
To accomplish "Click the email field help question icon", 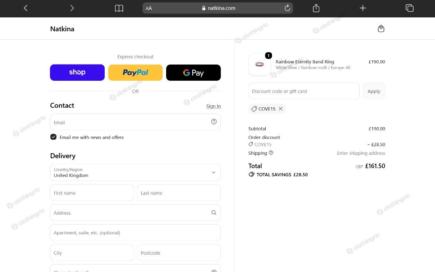I will click(214, 122).
